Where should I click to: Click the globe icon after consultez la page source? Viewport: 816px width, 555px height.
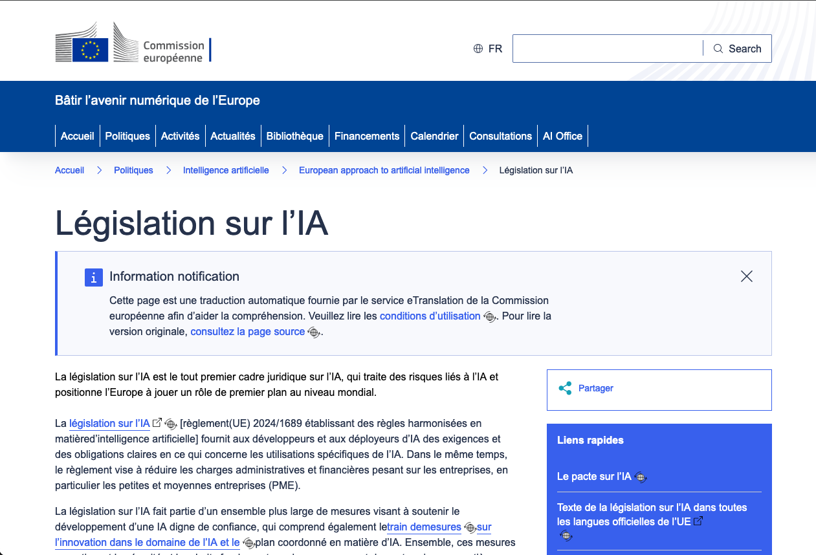(314, 332)
